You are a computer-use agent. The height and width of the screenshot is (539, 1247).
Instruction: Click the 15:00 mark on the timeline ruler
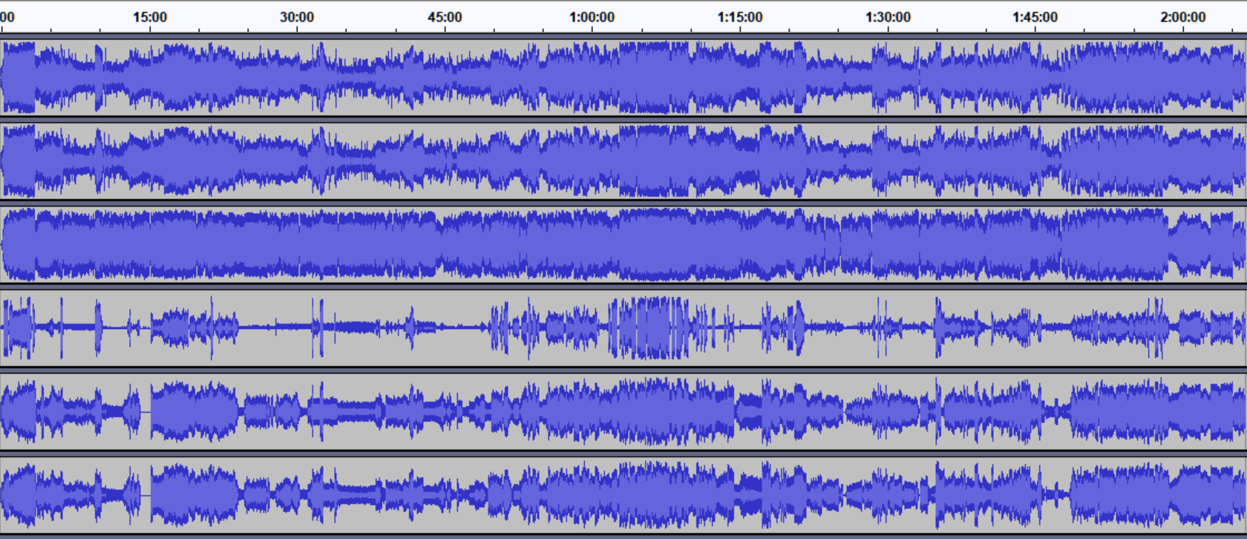150,17
